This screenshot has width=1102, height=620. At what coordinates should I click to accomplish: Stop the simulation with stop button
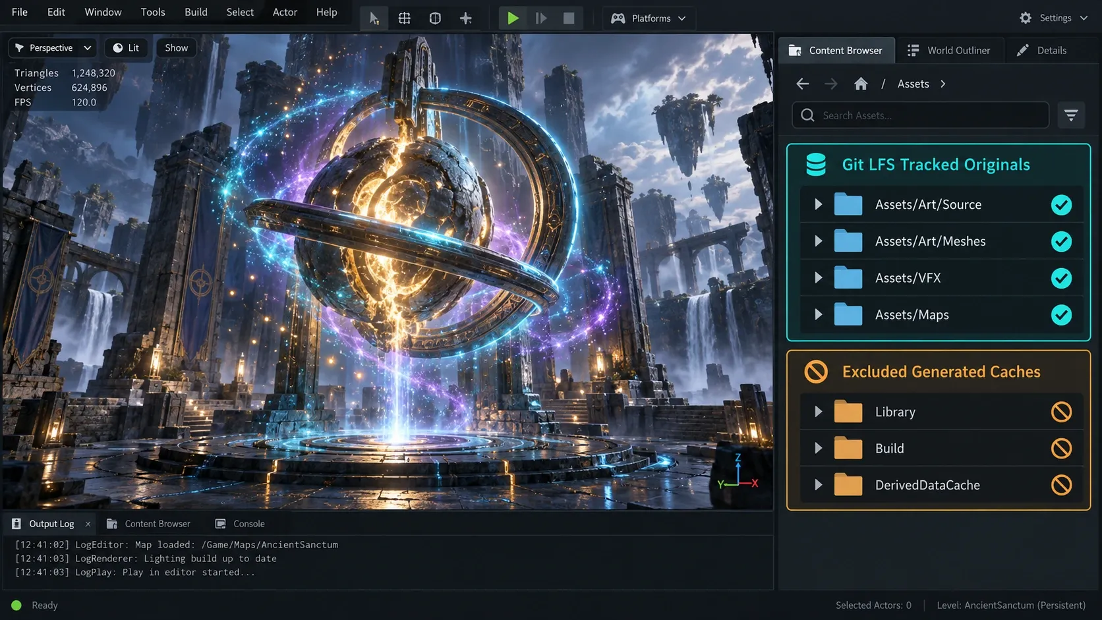[569, 18]
